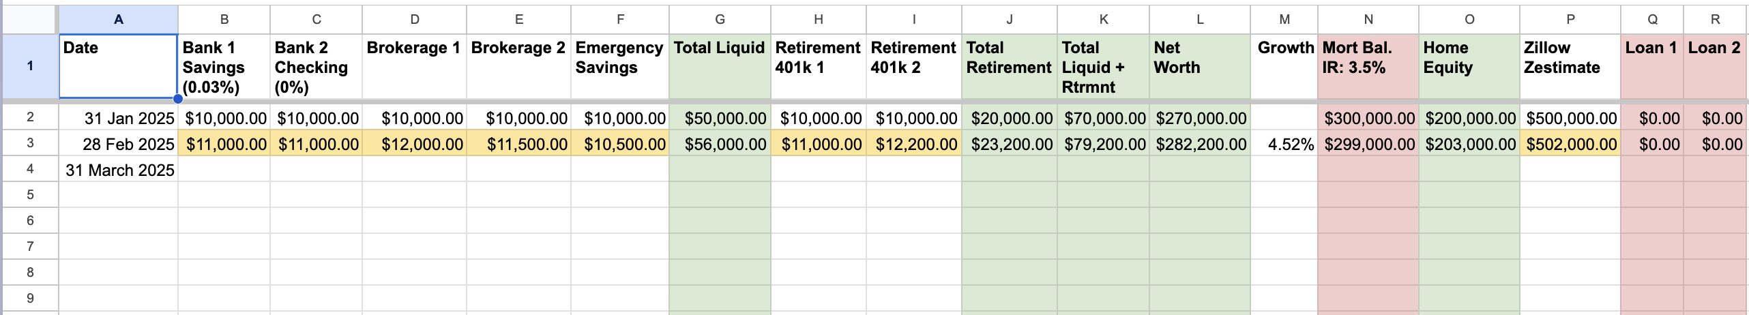Click the Bank 1 Savings header cell
Image resolution: width=1749 pixels, height=315 pixels.
[224, 66]
